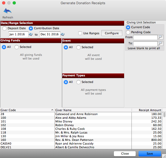Sort by the Giver Name column header

(92, 110)
